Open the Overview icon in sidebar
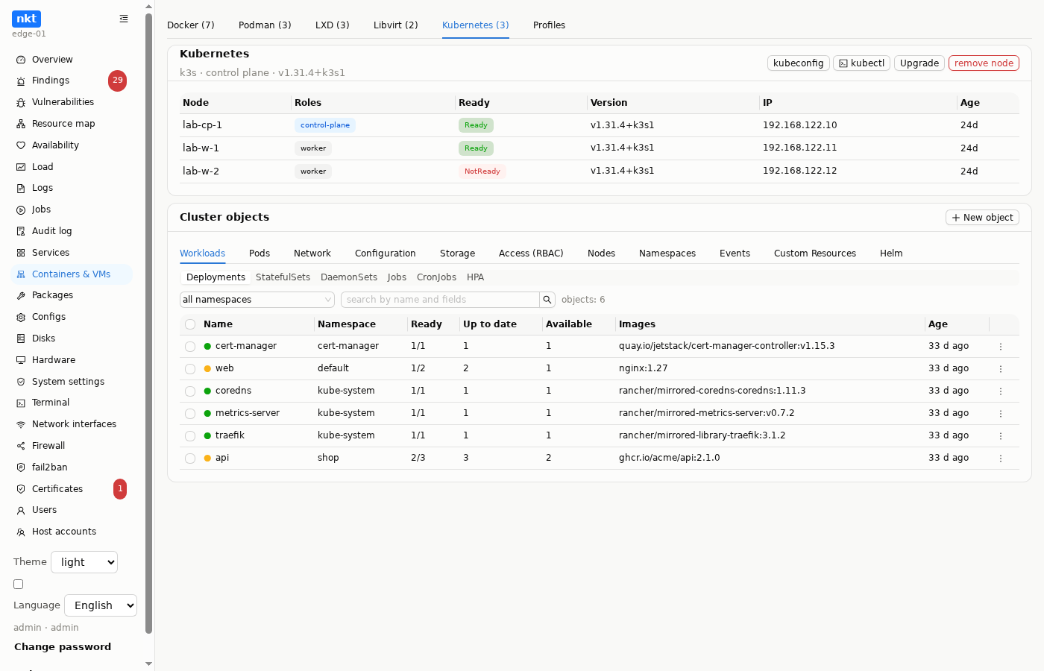The image size is (1044, 671). (x=21, y=60)
